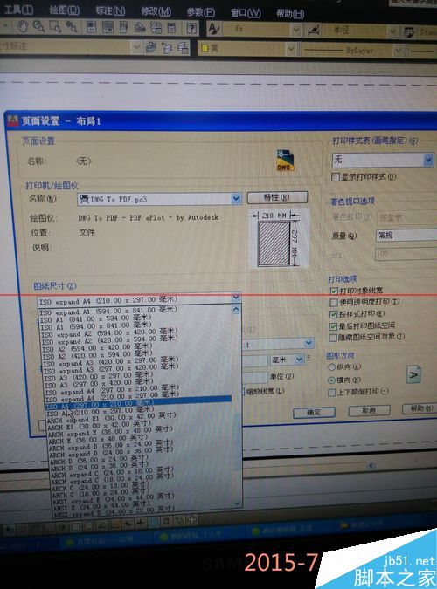
Task: Open the color control 黄 dropdown
Action: pos(290,49)
